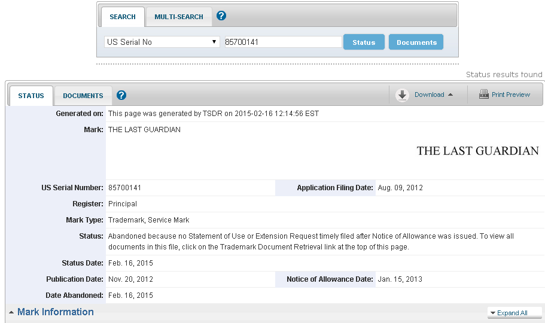Click the mark text THE LAST GUARDIAN
This screenshot has height=323, width=545.
pos(144,130)
